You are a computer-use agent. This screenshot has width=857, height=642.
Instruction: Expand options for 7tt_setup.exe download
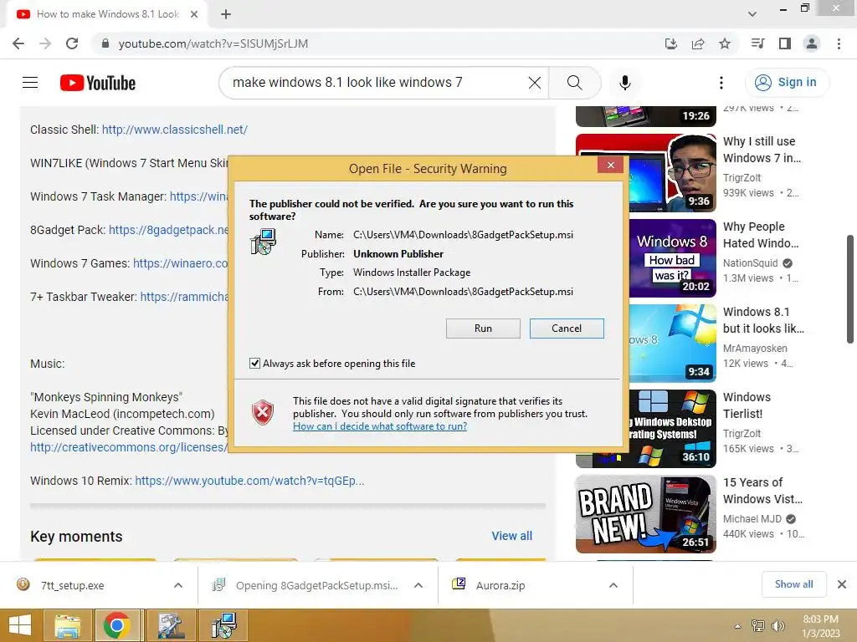click(178, 585)
